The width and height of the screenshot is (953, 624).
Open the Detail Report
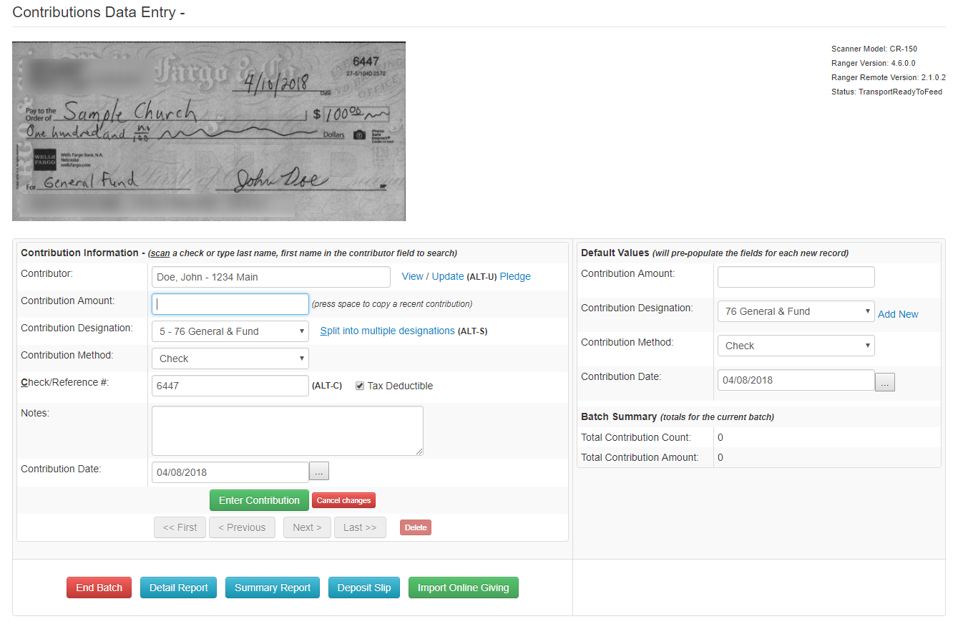[178, 587]
